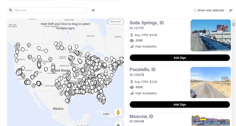Click Pocatello availability bars icon
236x126 pixels.
click(132, 93)
